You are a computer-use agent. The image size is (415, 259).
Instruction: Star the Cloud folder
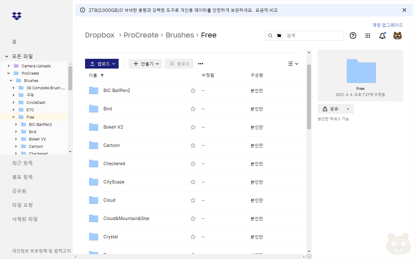[x=193, y=200]
